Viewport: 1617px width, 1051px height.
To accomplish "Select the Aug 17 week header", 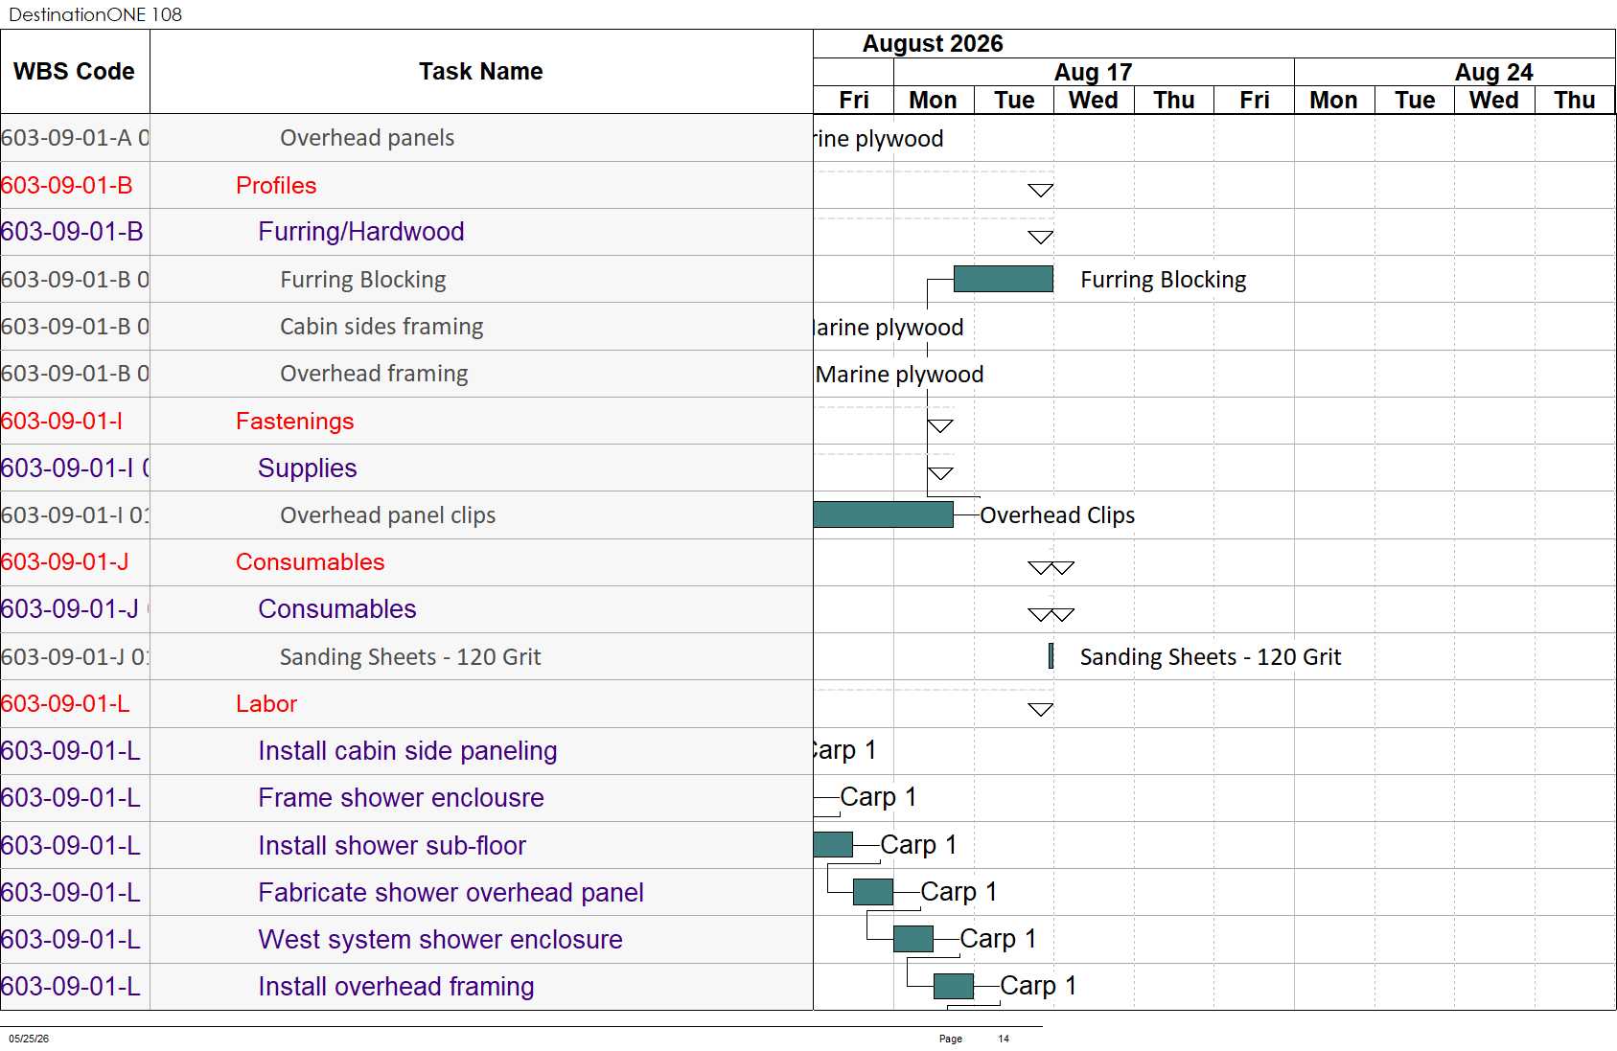I will click(1094, 72).
